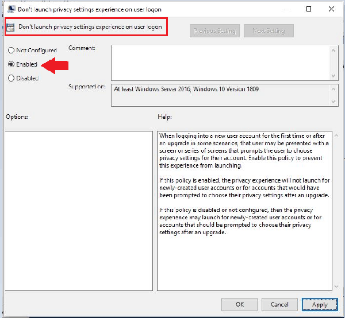Cancel the policy dialog
The image size is (345, 318).
tap(279, 304)
